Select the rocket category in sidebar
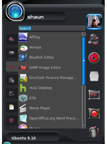The width and height of the screenshot is (107, 144). point(12,39)
